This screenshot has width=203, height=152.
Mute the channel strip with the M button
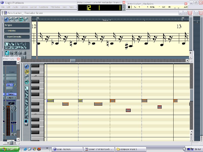tap(12, 135)
